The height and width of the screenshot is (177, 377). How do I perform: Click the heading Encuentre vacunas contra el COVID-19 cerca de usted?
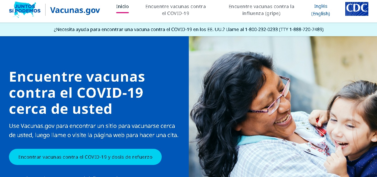[77, 93]
